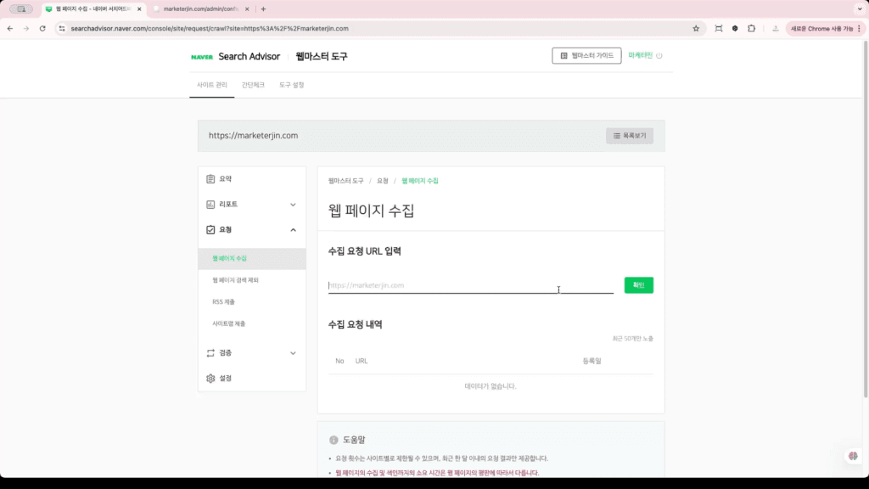Viewport: 869px width, 489px height.
Task: Open the 웹마스터 가이드 book icon button
Action: coord(562,56)
